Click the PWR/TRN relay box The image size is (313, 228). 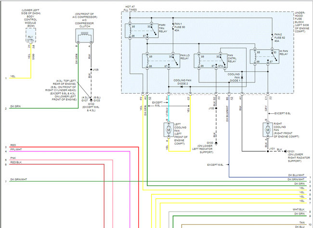pos(142,31)
